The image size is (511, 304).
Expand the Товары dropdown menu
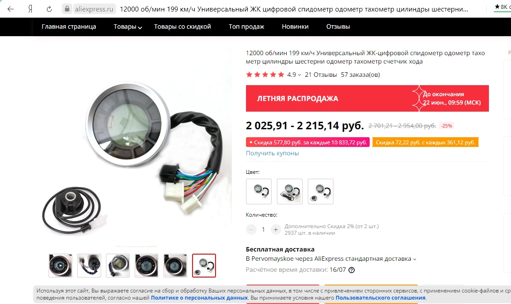(128, 26)
